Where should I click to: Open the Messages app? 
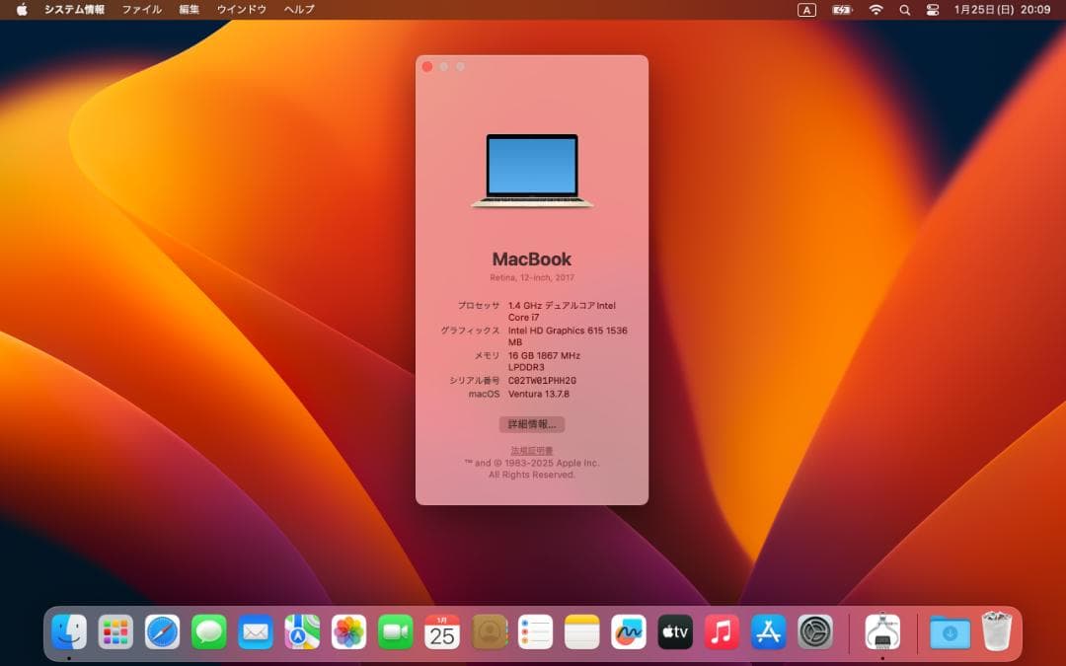click(207, 631)
